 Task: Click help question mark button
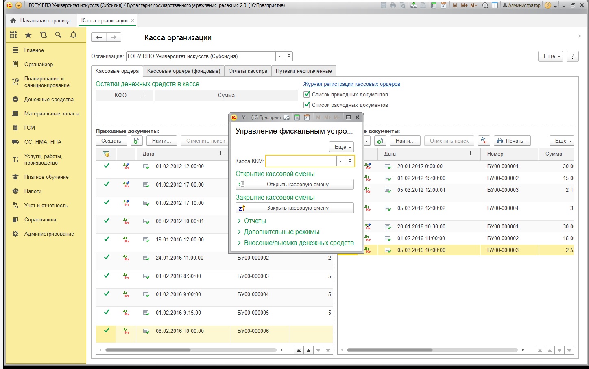coord(573,56)
